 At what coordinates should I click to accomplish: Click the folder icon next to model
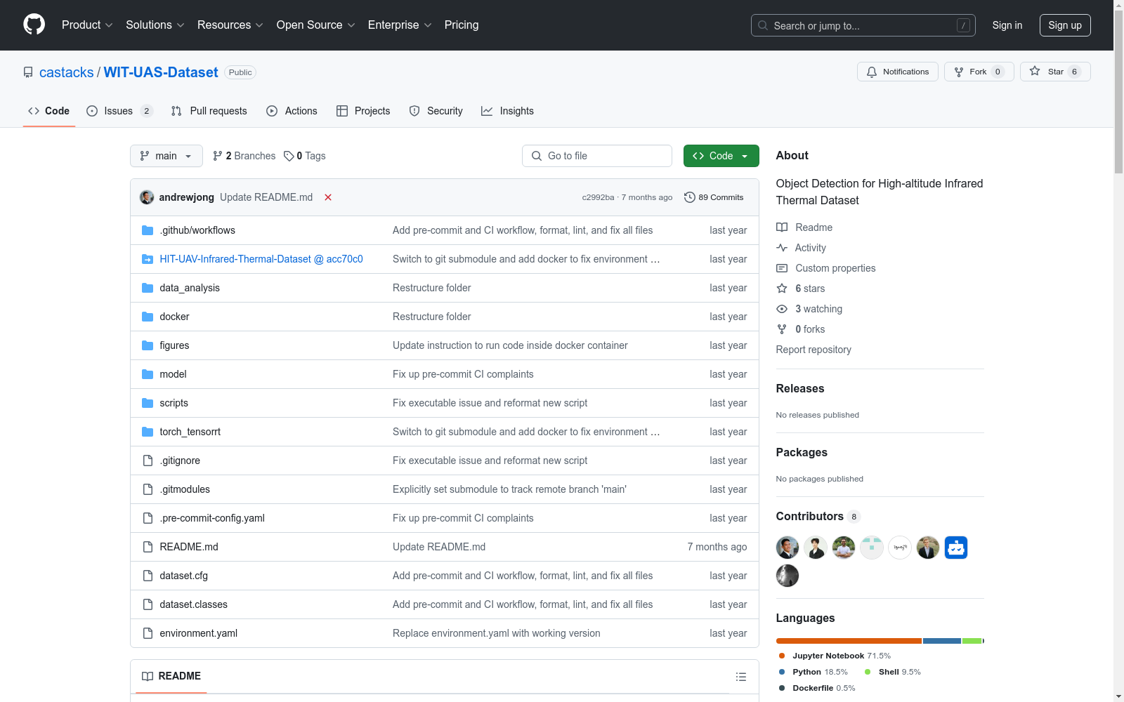coord(148,374)
